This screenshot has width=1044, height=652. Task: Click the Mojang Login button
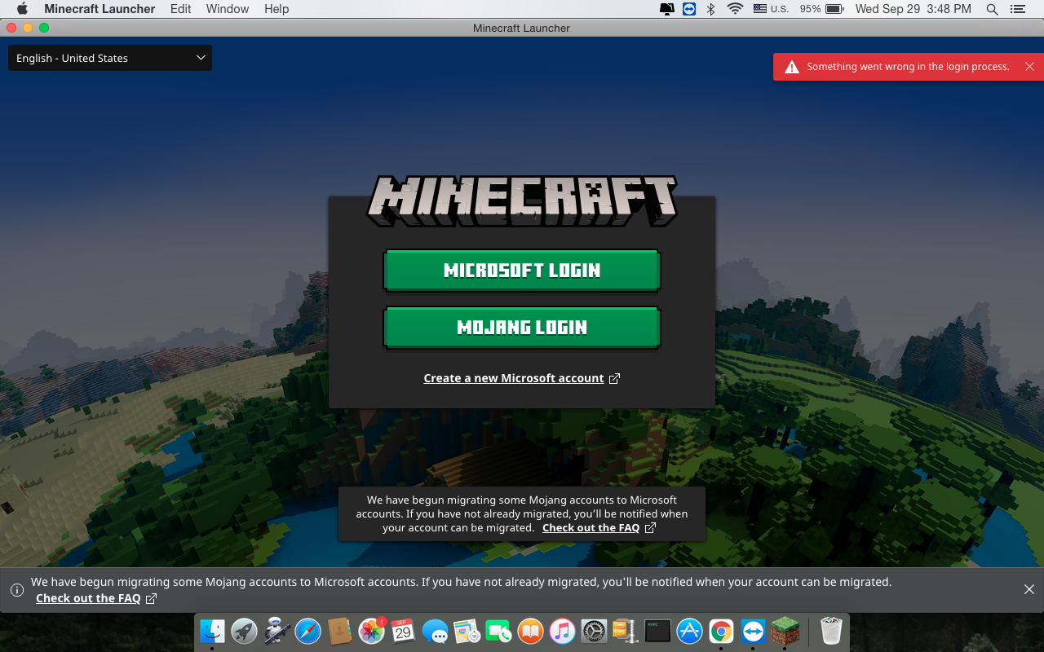[x=522, y=327]
